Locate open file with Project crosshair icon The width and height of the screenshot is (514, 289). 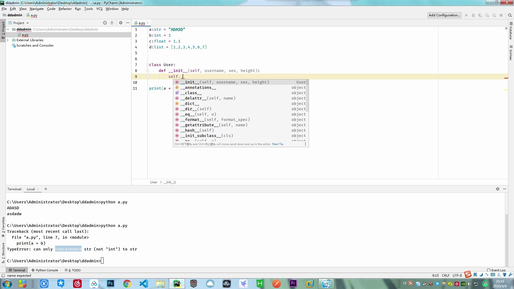click(105, 23)
